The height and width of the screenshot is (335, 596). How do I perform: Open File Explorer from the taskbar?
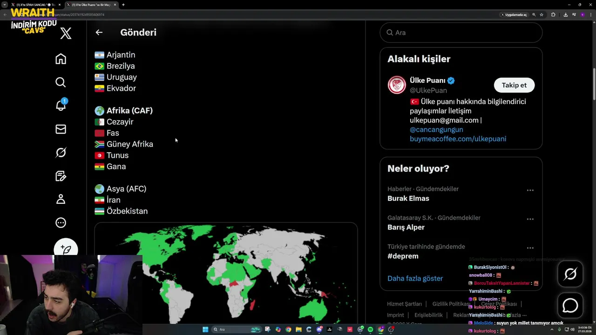pos(298,329)
